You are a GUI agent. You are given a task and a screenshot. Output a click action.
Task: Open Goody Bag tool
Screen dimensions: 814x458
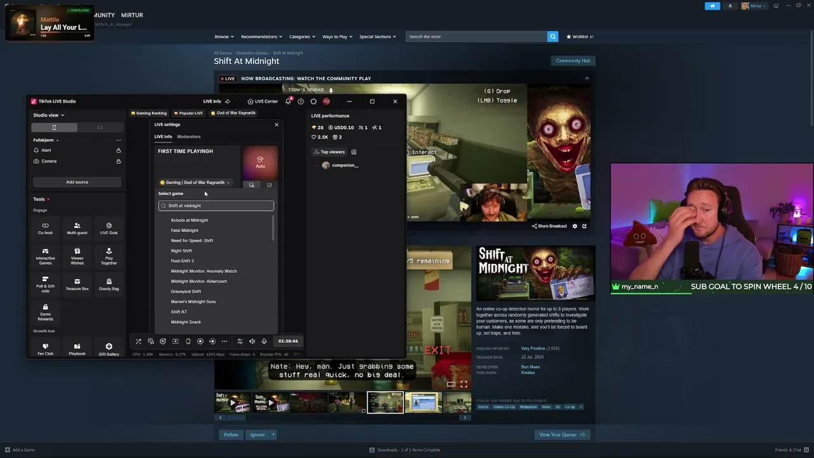coord(109,284)
